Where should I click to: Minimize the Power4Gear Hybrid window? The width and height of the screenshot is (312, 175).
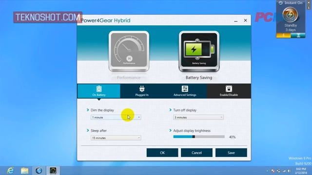(236, 20)
